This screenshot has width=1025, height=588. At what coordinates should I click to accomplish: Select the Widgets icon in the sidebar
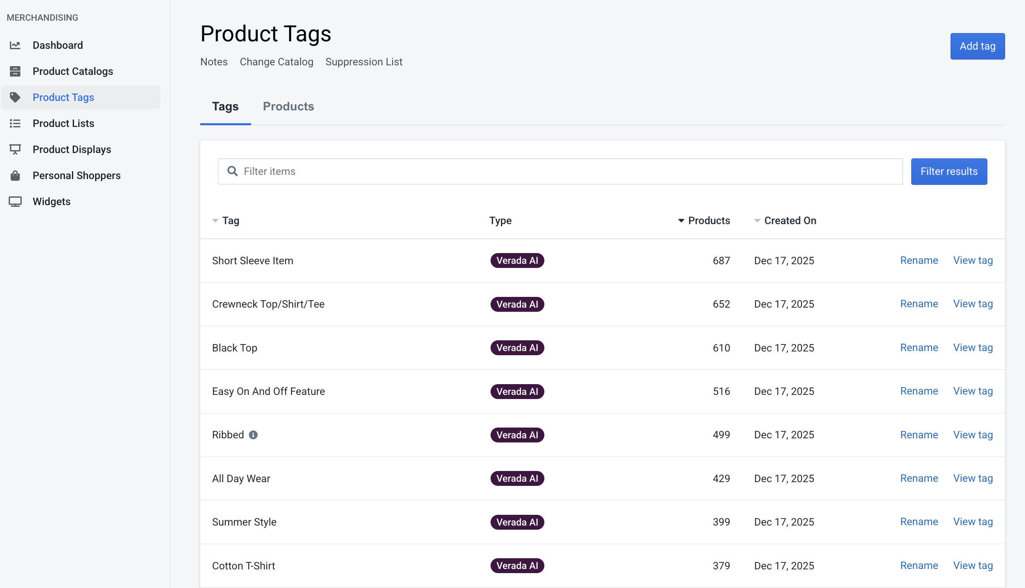pyautogui.click(x=15, y=201)
